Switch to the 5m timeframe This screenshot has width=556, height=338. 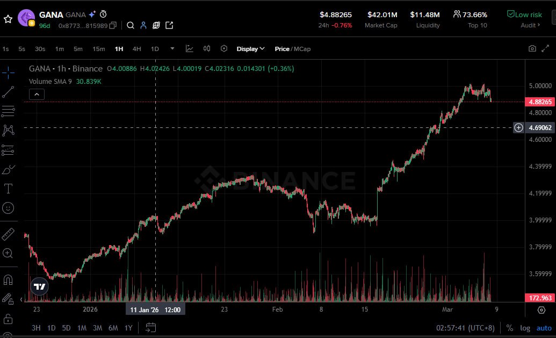click(78, 49)
